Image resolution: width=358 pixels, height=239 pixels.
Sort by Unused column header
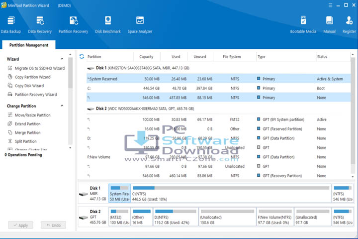point(200,56)
